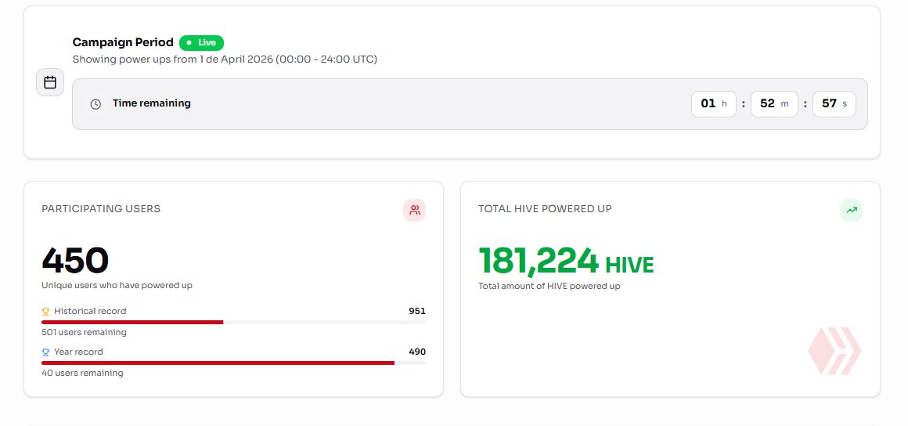The image size is (908, 426).
Task: Click 'Unique users who have powered up' text
Action: (x=117, y=285)
